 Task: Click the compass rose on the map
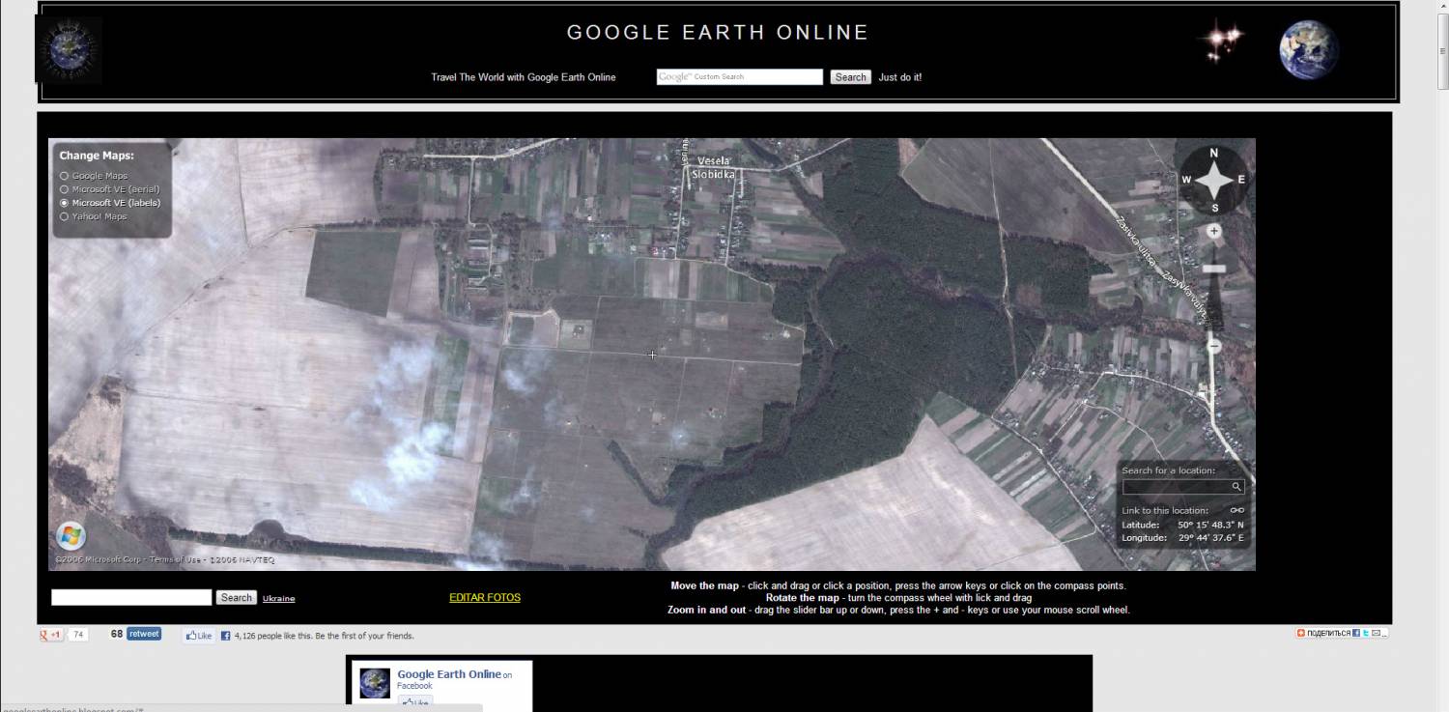coord(1213,180)
